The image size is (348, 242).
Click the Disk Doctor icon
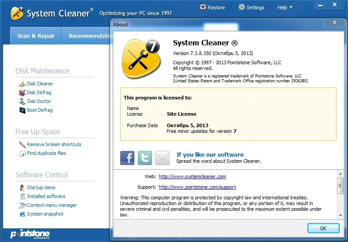coord(22,102)
